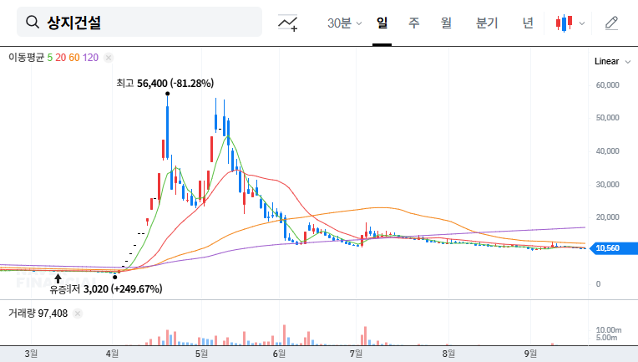Click the 최고 56,400 high label
The image size is (638, 362).
tap(165, 84)
